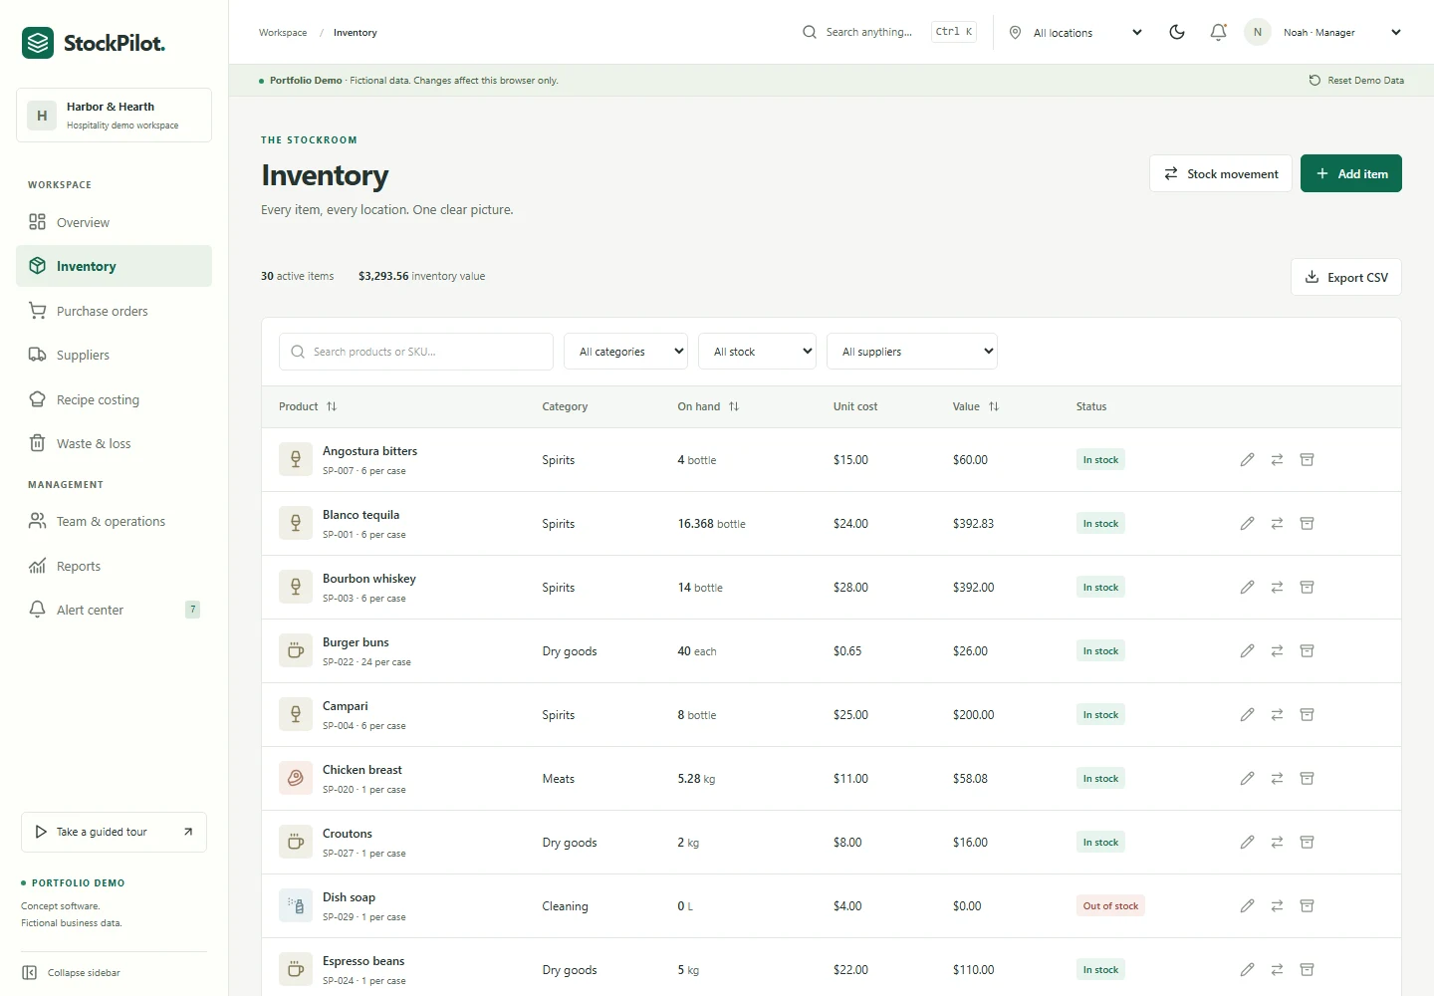Open Purchase orders page
1434x996 pixels.
114,311
